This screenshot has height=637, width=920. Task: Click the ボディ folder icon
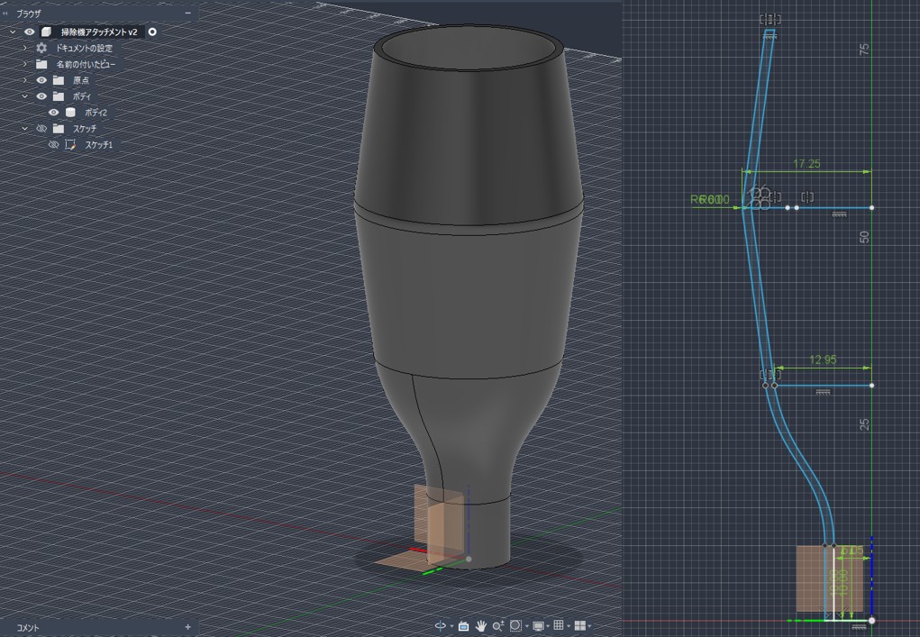(x=58, y=96)
